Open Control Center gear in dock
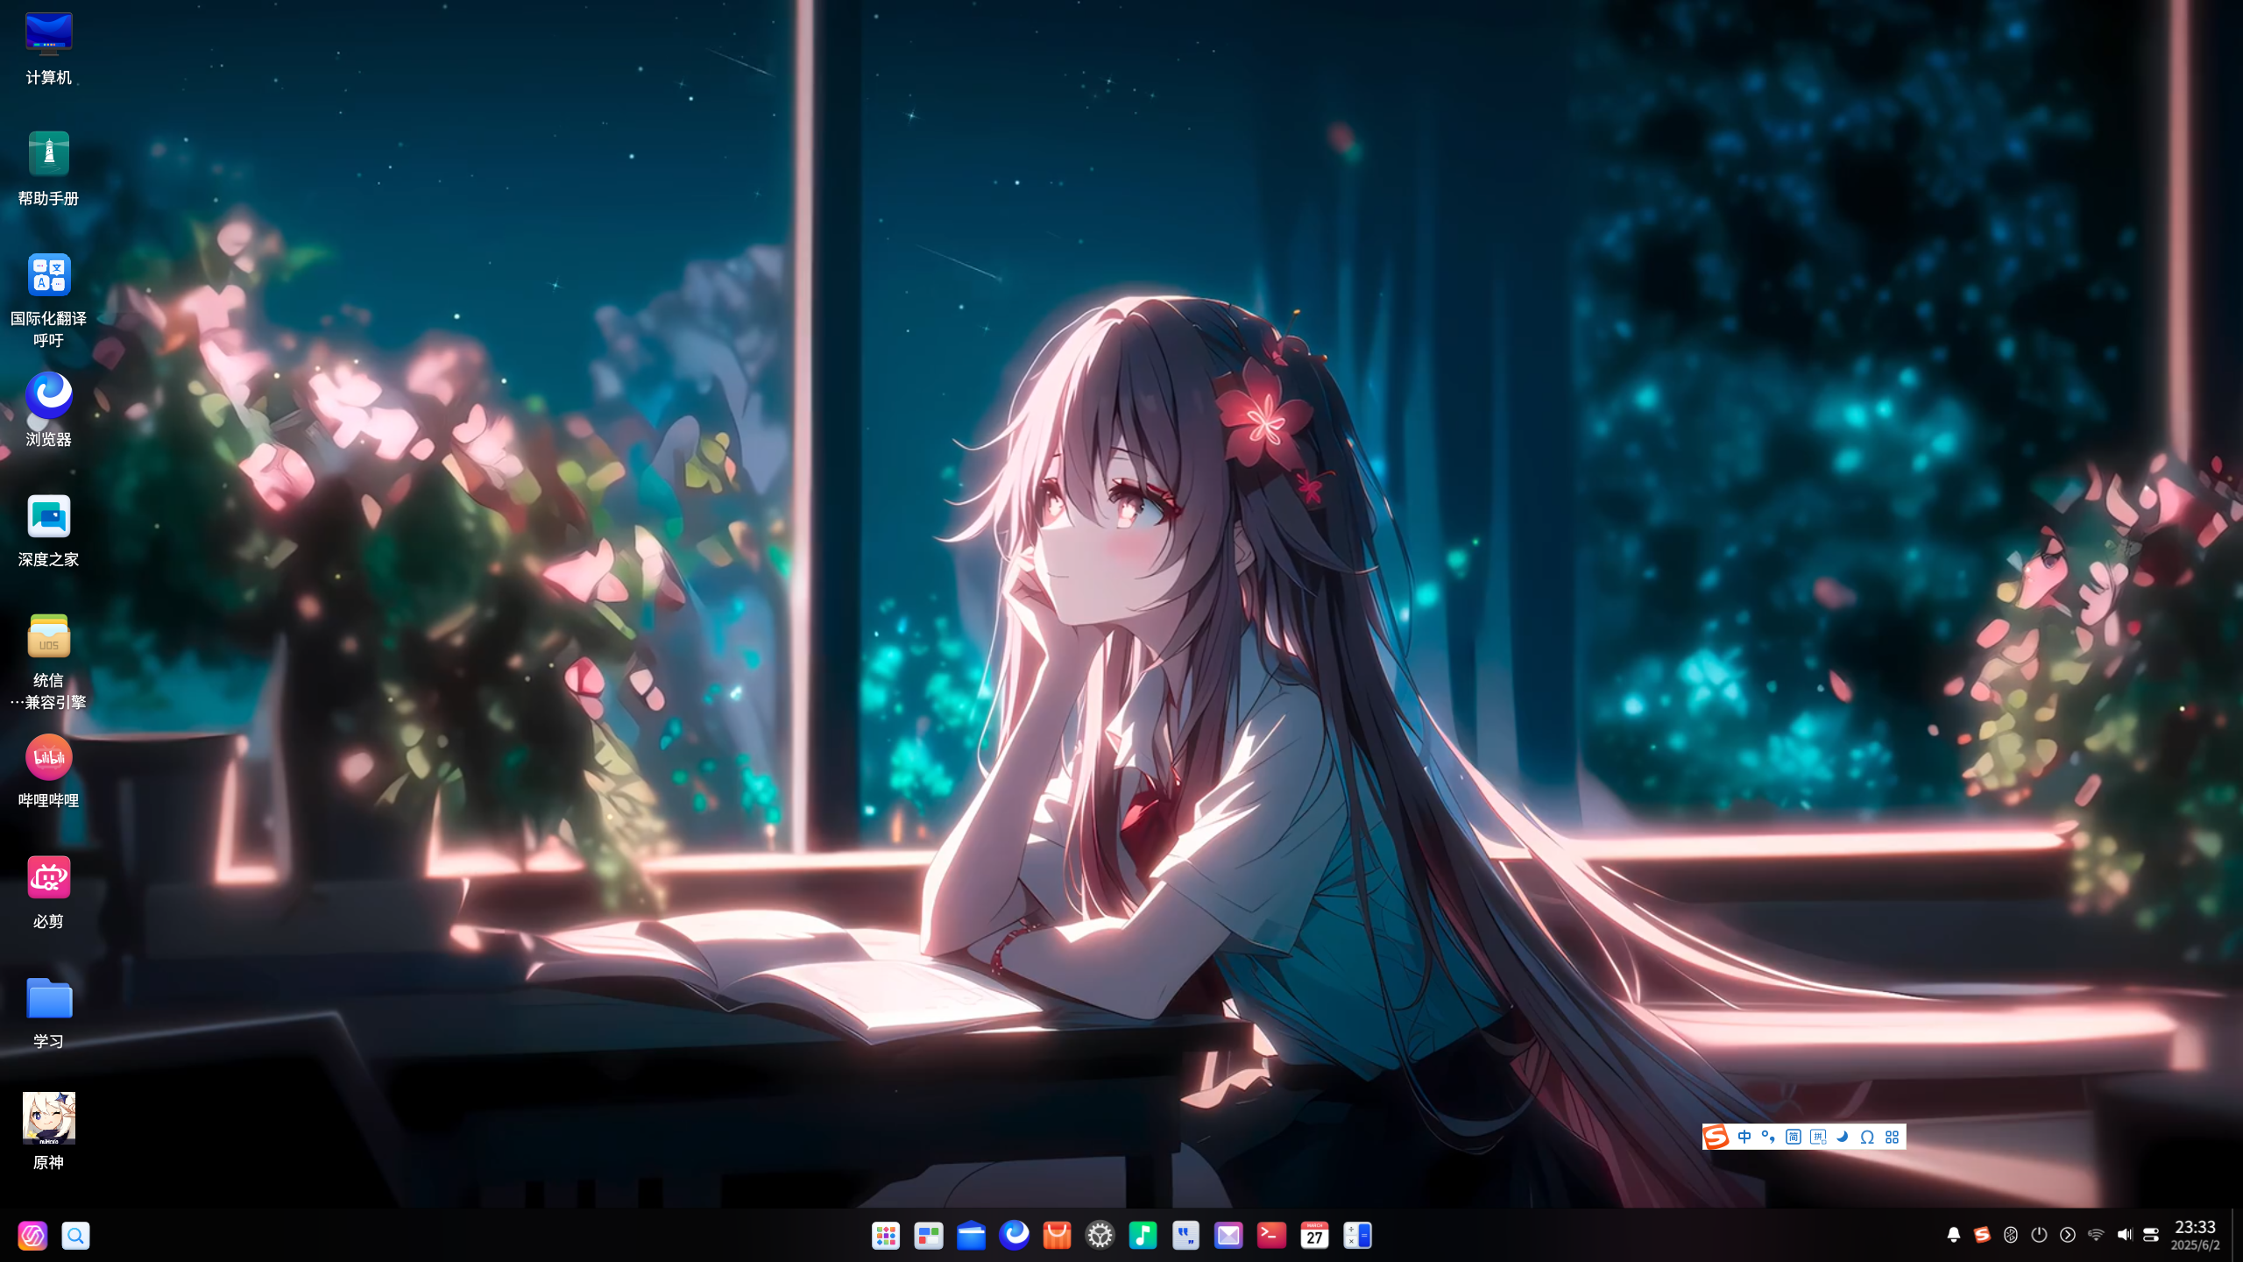2243x1262 pixels. click(1100, 1236)
